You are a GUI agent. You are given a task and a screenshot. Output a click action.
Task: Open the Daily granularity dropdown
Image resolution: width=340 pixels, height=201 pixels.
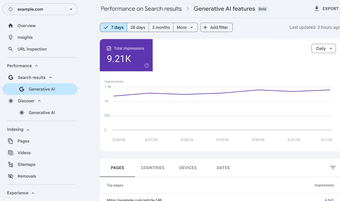tap(324, 49)
